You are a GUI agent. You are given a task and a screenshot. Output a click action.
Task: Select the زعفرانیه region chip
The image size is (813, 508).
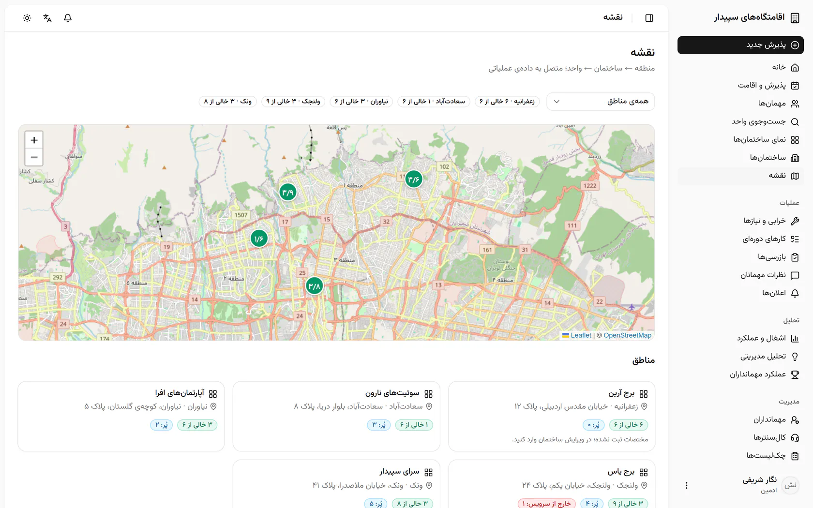[x=507, y=102]
